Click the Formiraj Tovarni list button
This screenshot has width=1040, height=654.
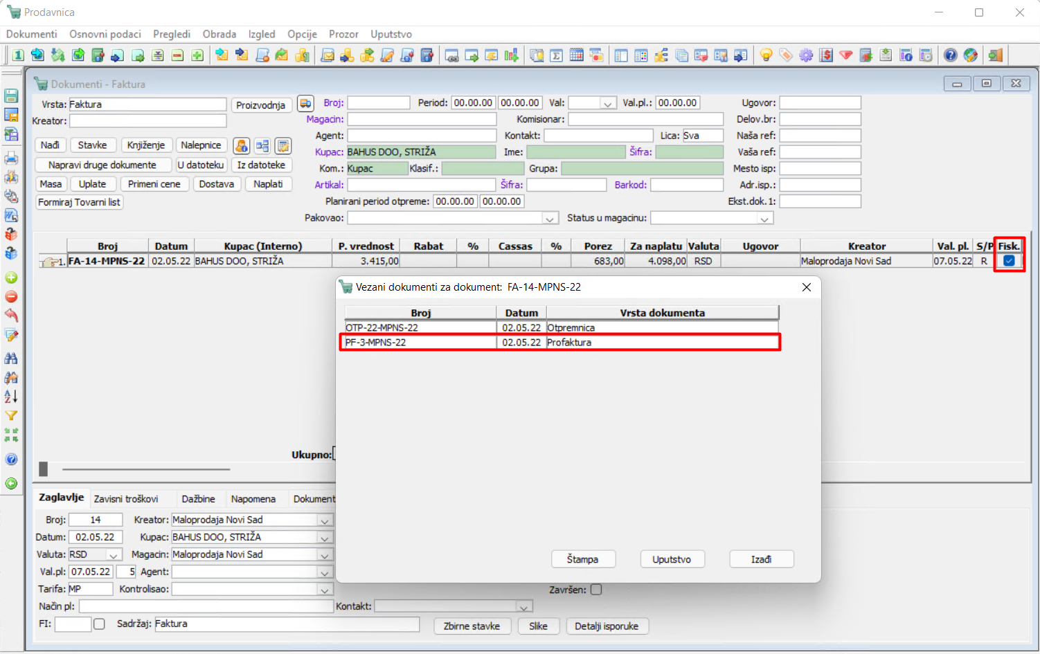tap(79, 202)
